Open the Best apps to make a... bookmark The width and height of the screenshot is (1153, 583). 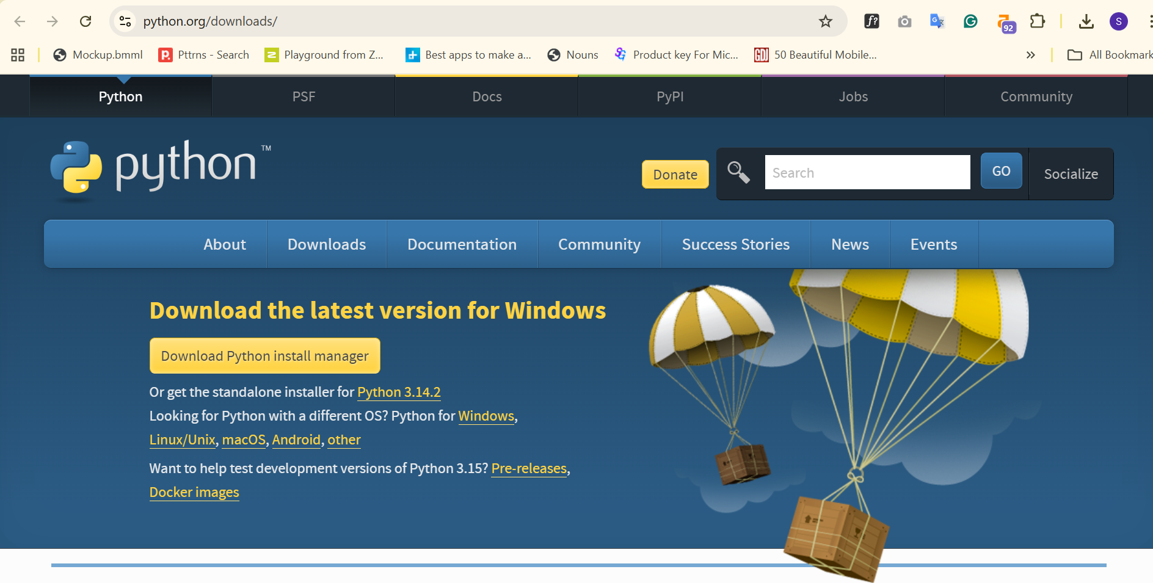[x=468, y=55]
